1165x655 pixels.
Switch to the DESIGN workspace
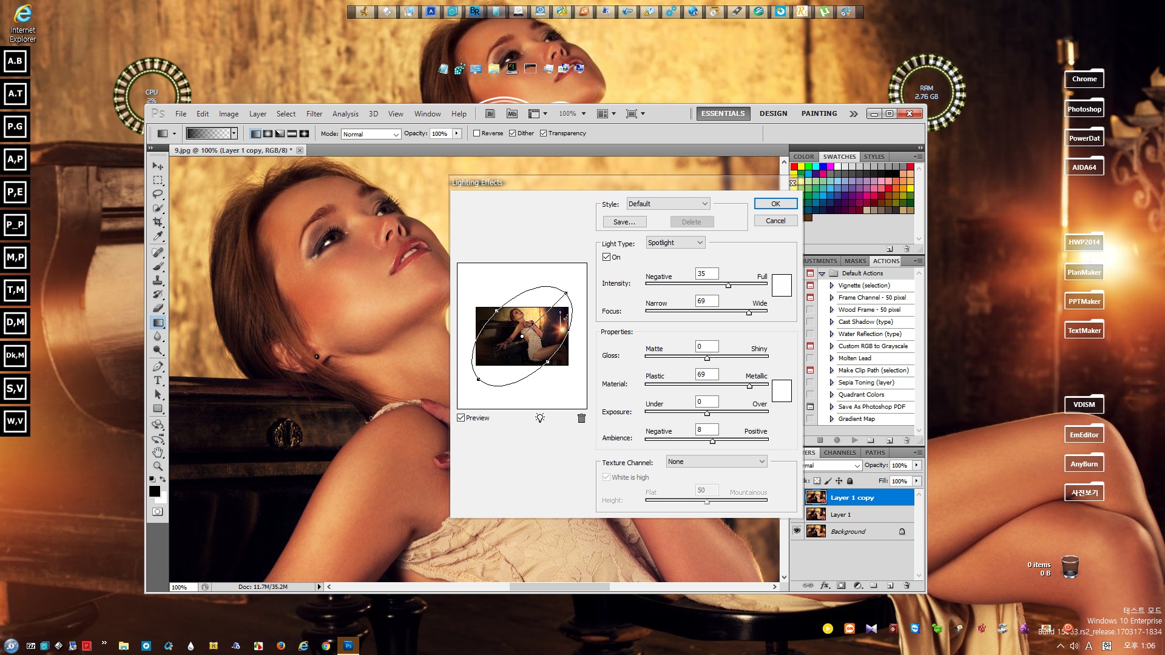click(773, 113)
